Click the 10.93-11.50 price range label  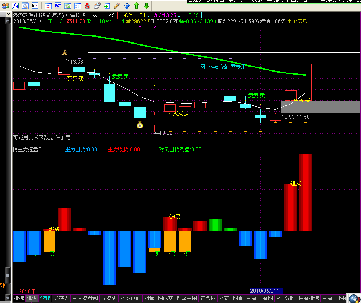pos(296,117)
